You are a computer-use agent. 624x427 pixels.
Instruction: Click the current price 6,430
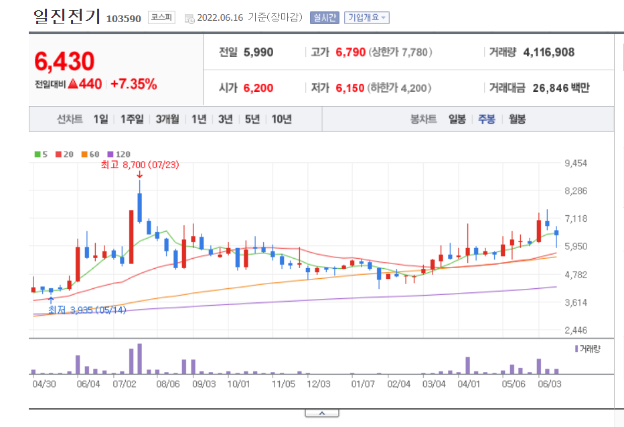tap(64, 62)
